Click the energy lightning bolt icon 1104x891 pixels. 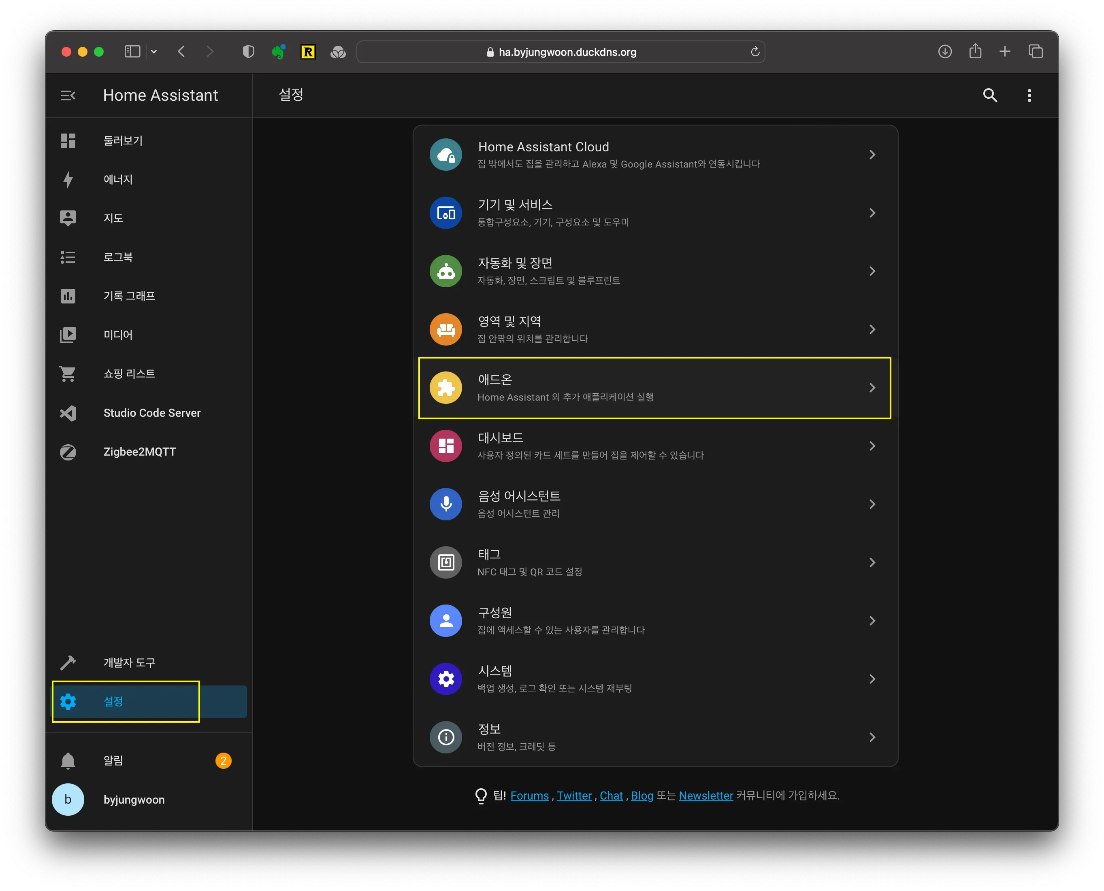click(x=68, y=180)
